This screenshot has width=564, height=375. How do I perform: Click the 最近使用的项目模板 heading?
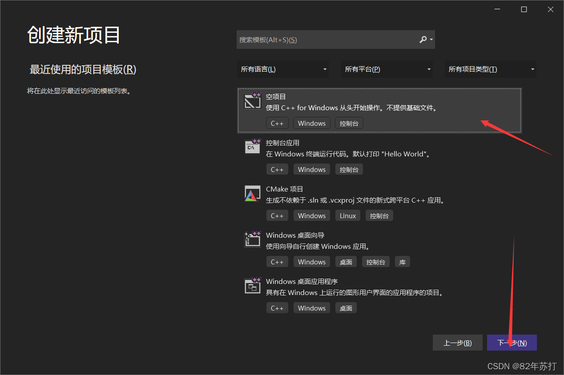point(83,69)
